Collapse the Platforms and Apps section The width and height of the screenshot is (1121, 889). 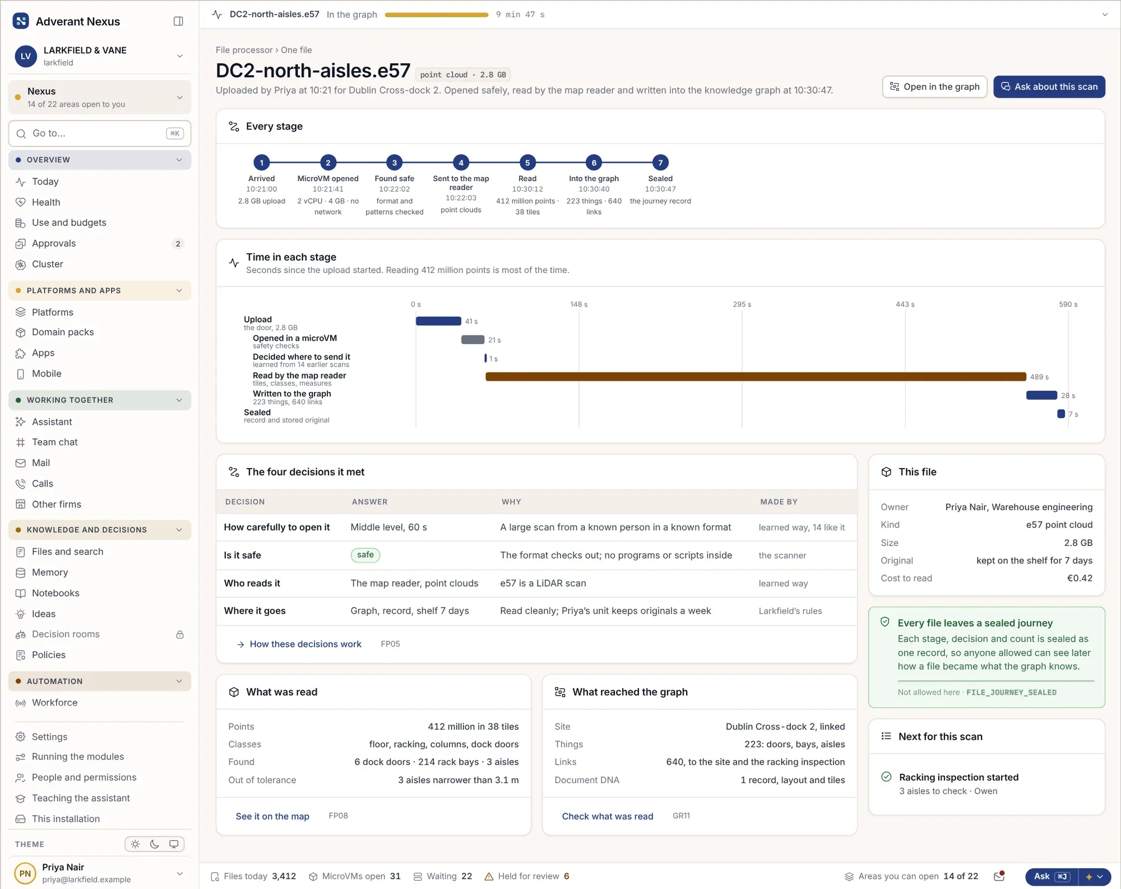coord(100,290)
